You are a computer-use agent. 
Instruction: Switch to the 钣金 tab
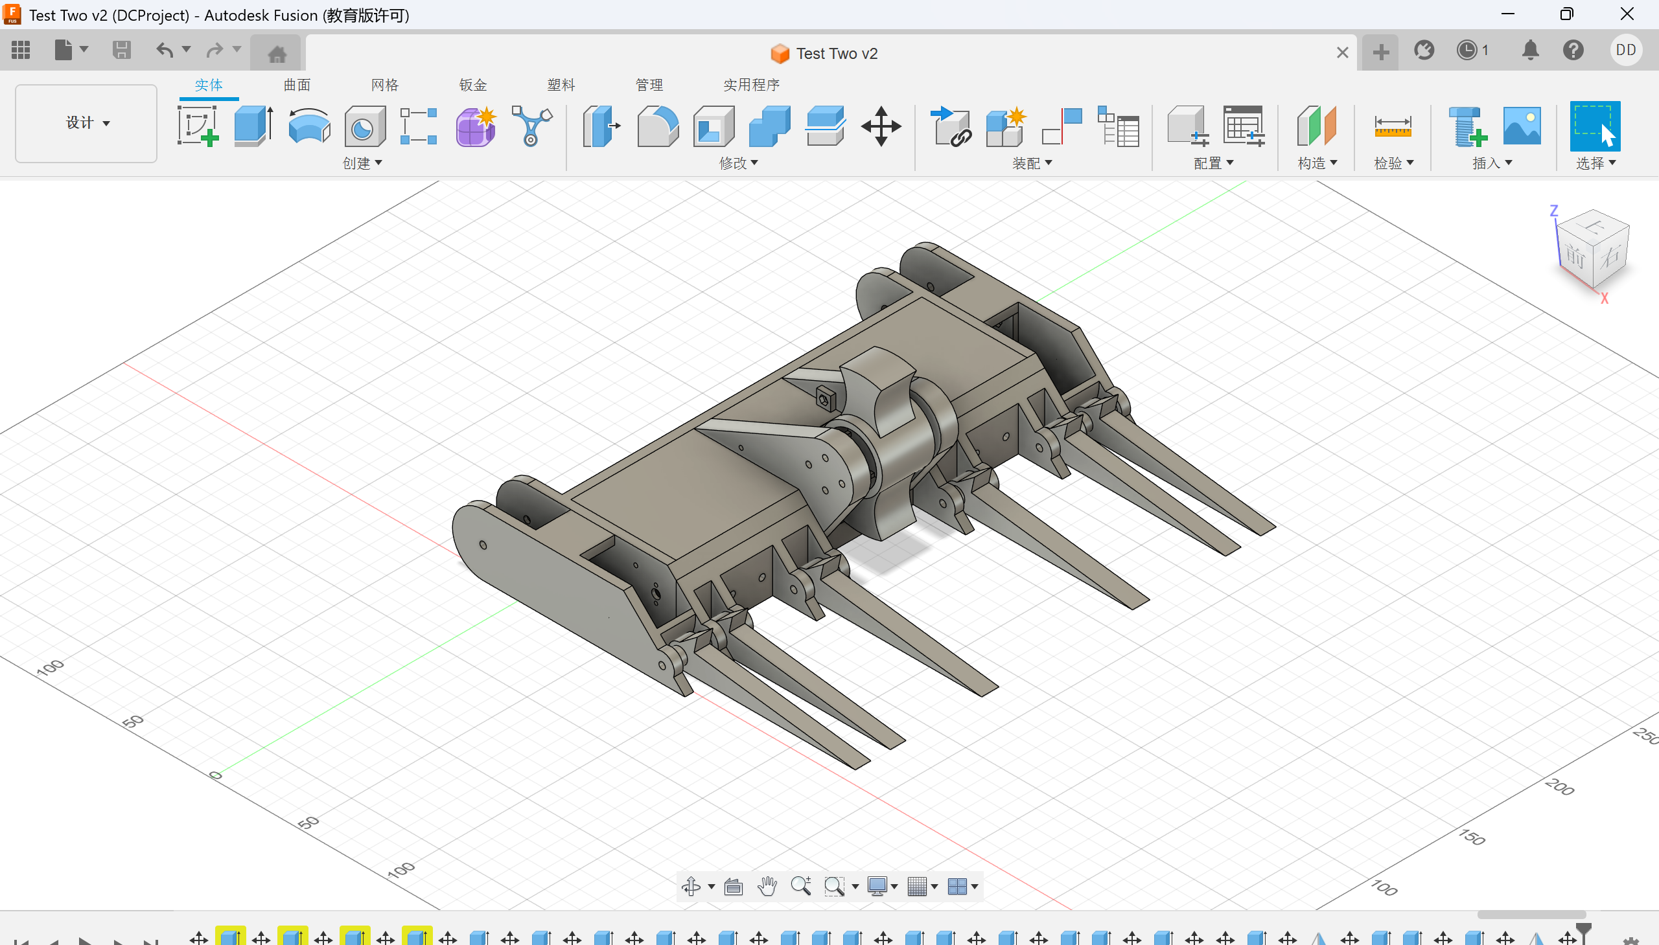[472, 85]
